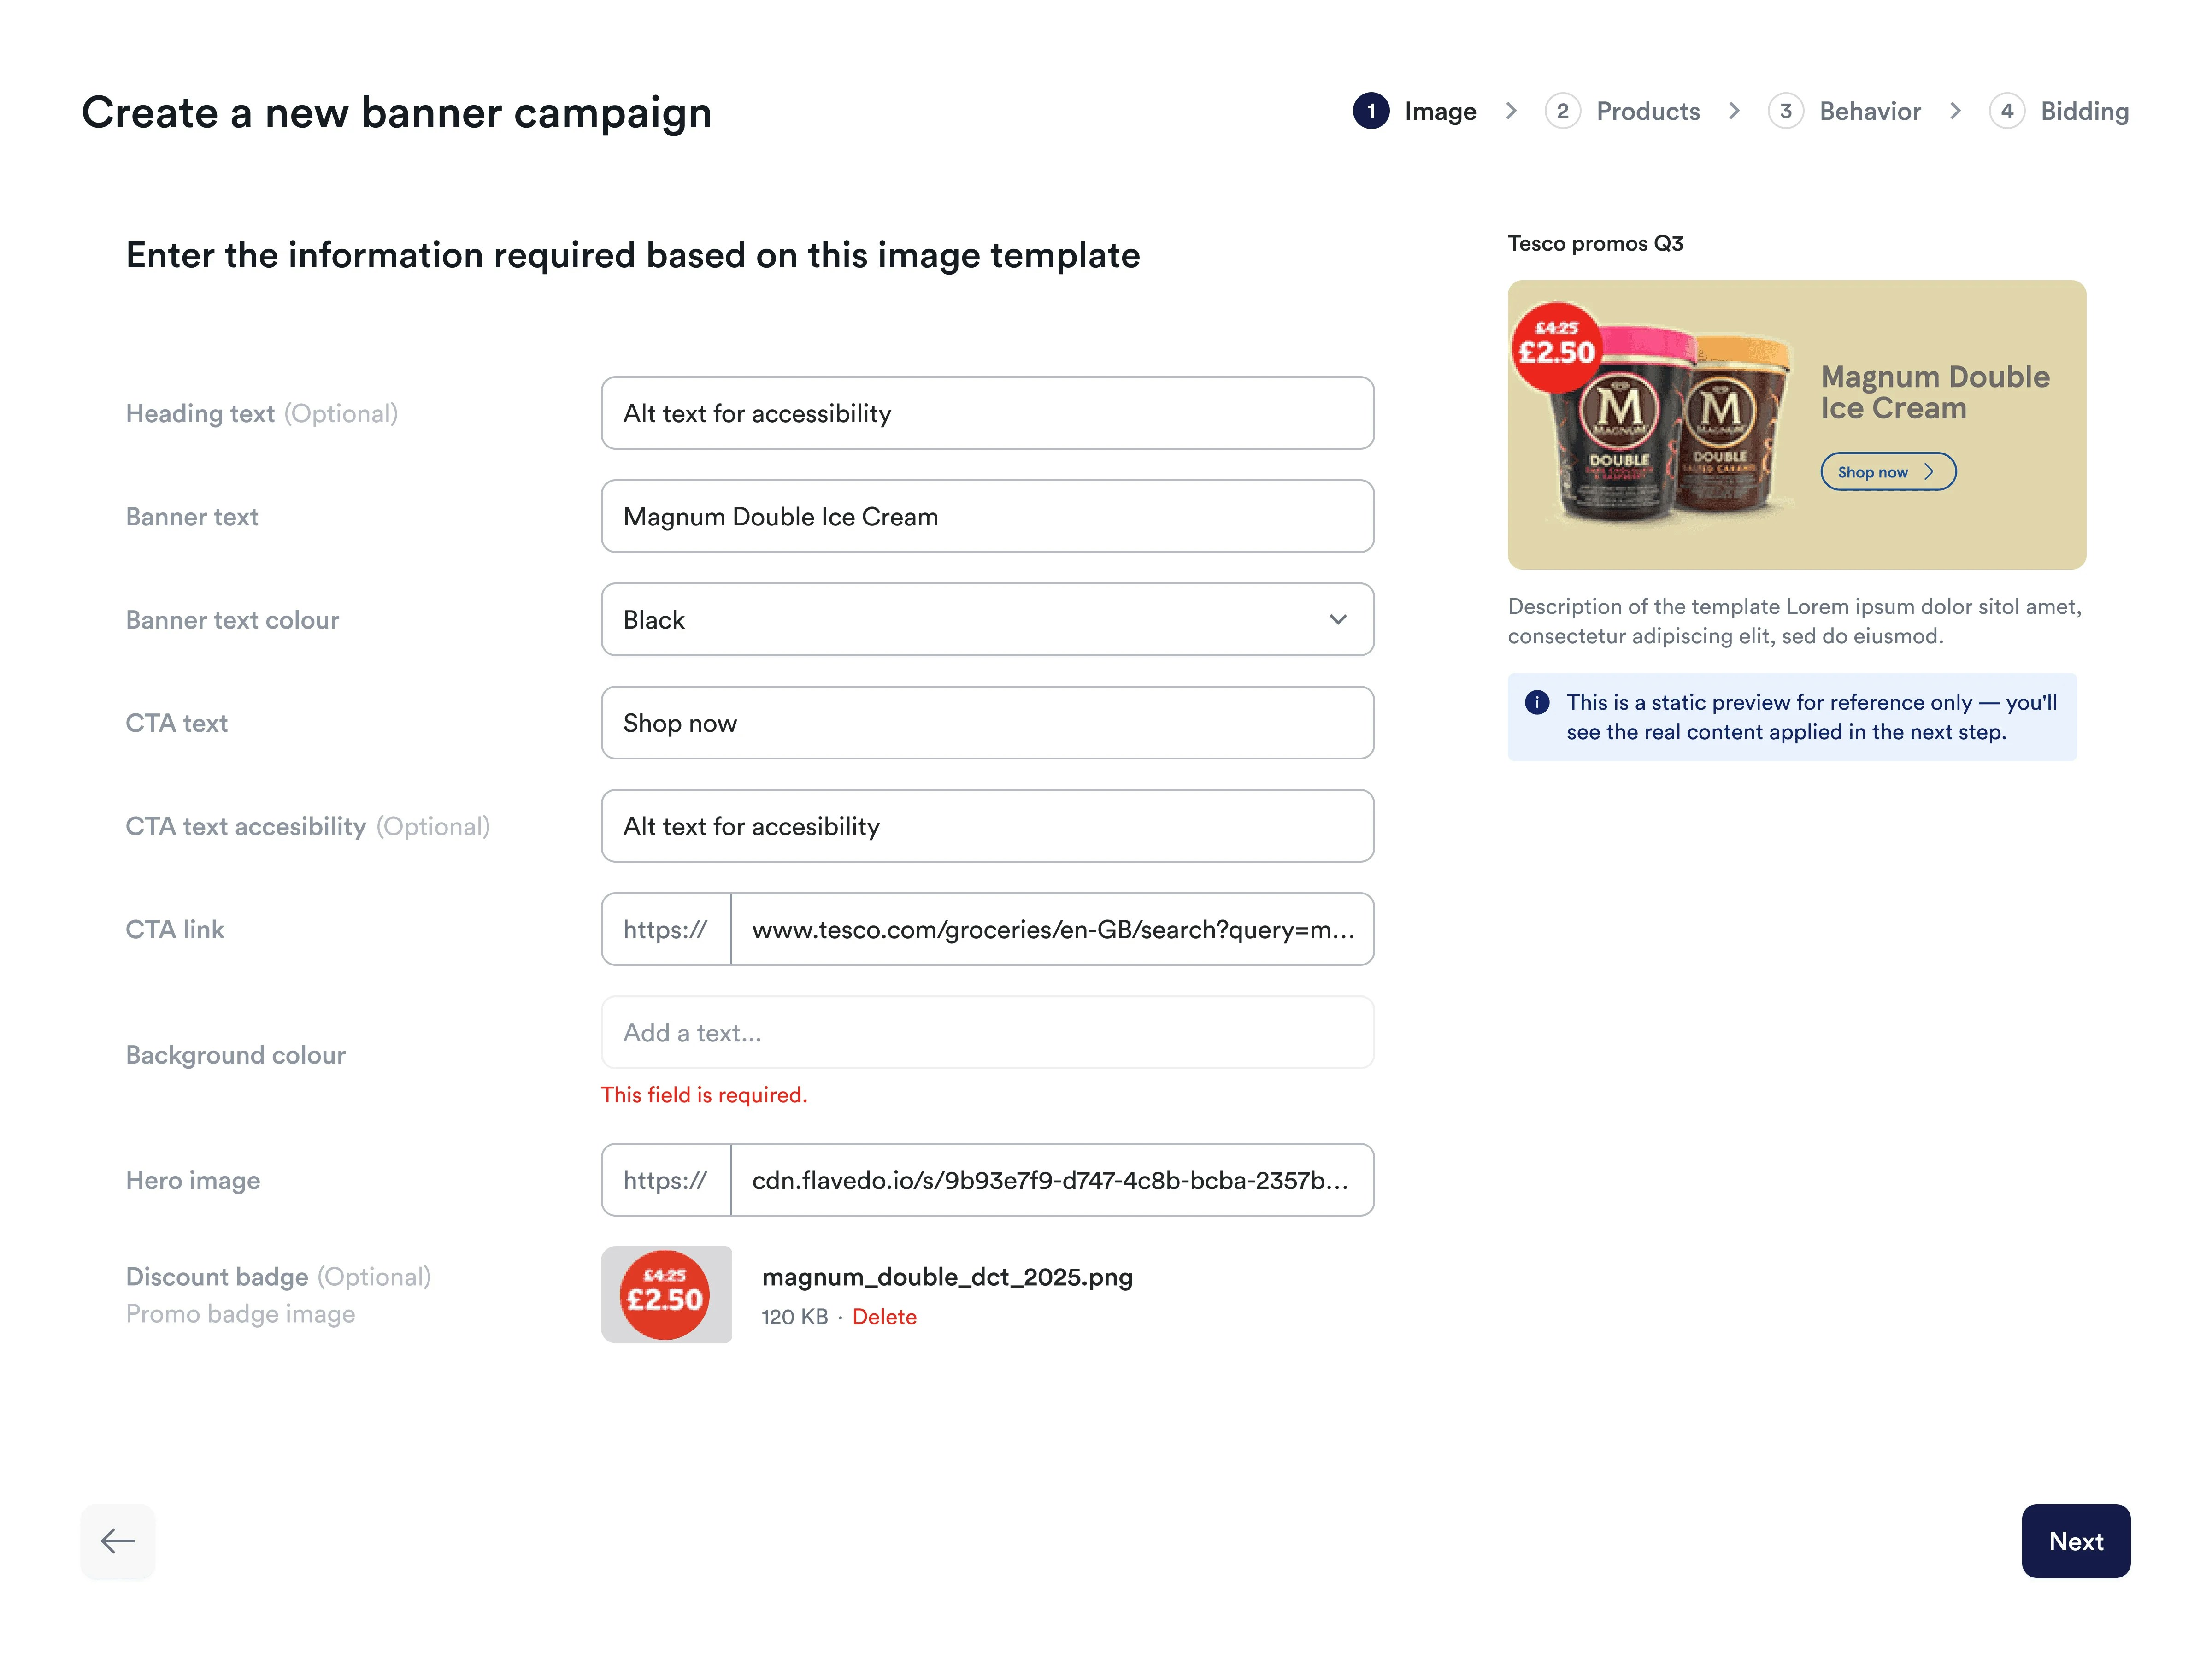Select the Shop now button in the banner preview
The height and width of the screenshot is (1659, 2212).
point(1888,471)
